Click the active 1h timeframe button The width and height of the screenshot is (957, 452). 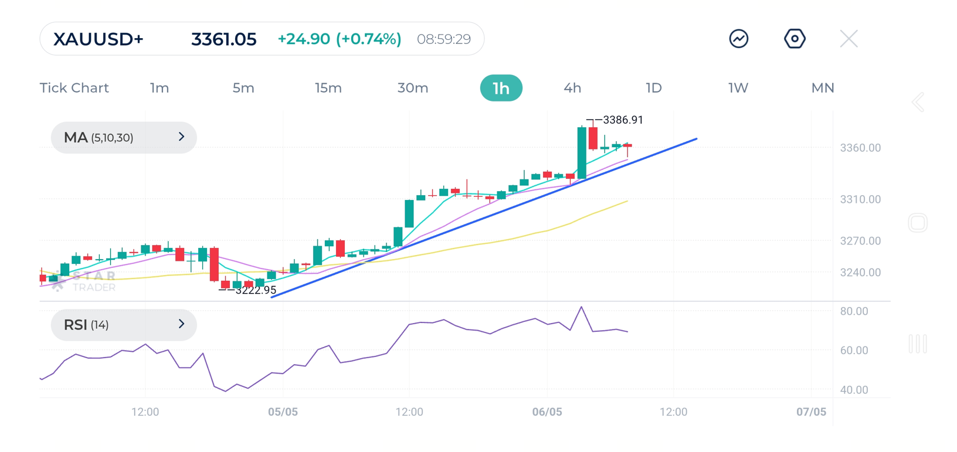click(501, 88)
